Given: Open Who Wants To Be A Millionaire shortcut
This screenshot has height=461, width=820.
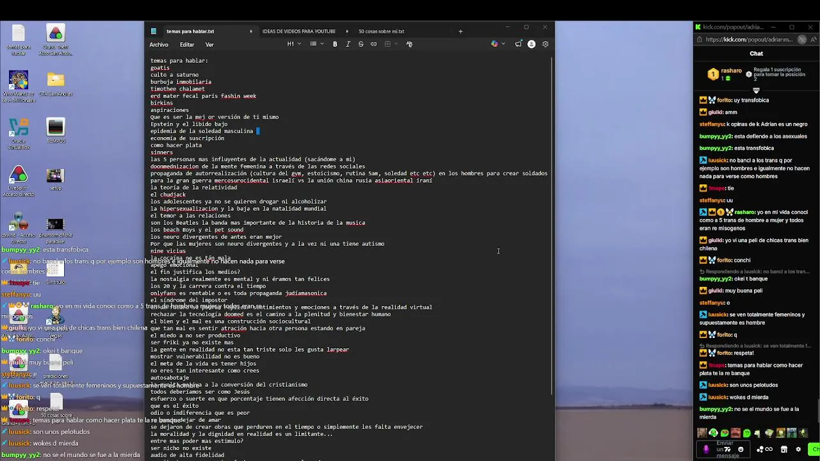Looking at the screenshot, I should point(19,86).
